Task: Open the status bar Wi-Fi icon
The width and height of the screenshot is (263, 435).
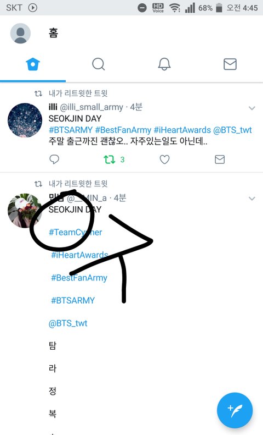Action: click(x=175, y=8)
